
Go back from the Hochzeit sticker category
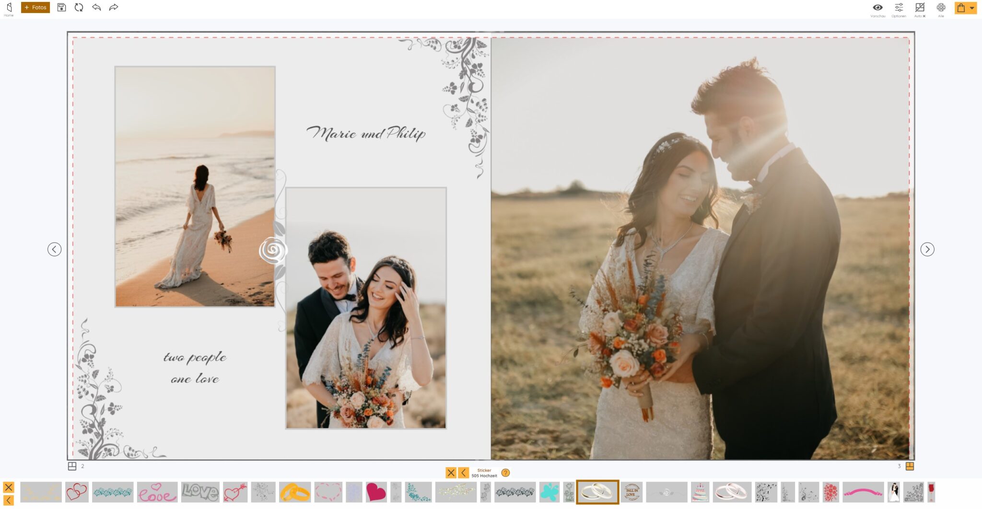463,473
